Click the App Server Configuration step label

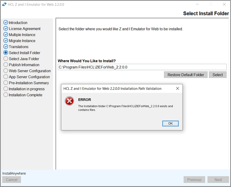[x=29, y=77]
